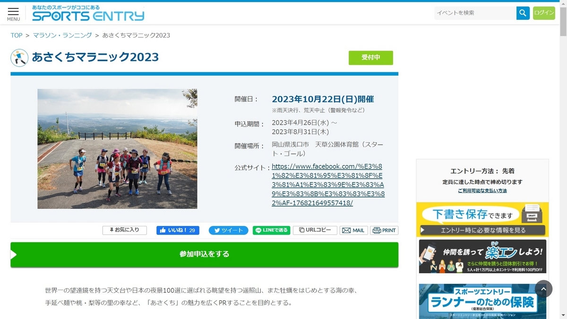Open the event photo of runners
Viewport: 567px width, 319px height.
pyautogui.click(x=117, y=149)
